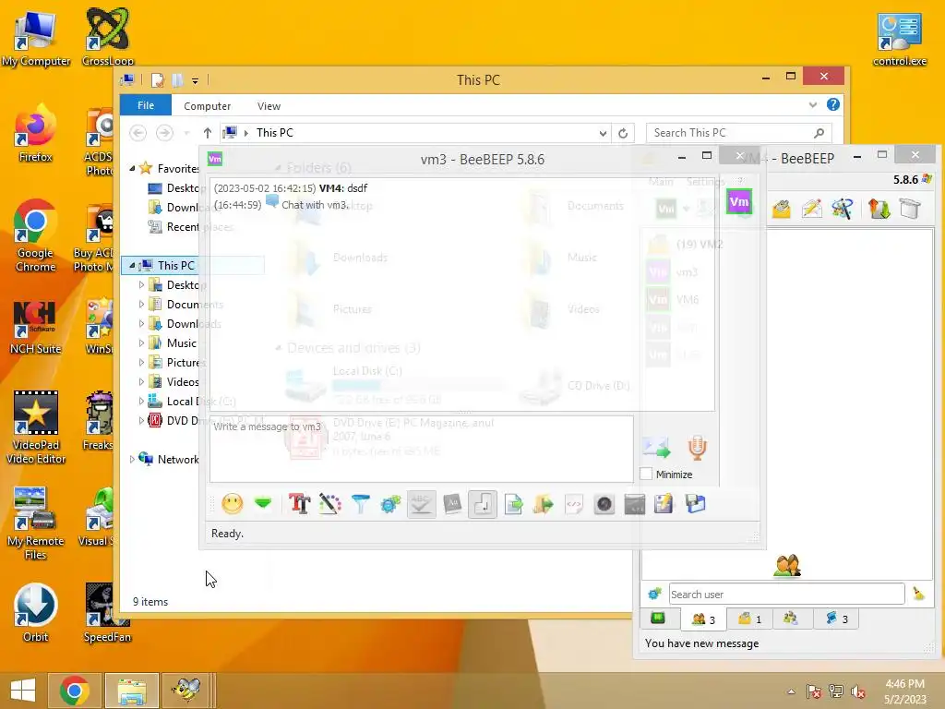Click the write message pencil envelope icon
This screenshot has width=945, height=709.
(812, 209)
